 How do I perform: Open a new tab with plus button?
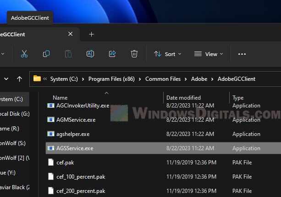point(91,34)
